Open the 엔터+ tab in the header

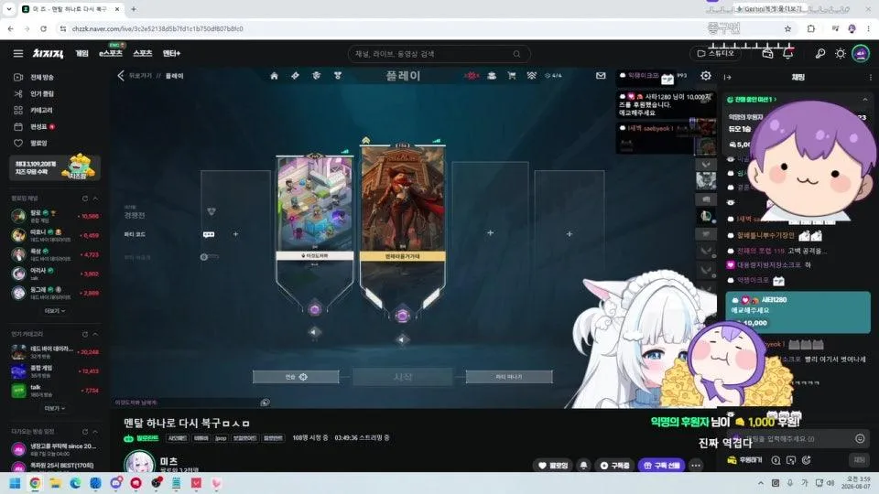coord(171,53)
